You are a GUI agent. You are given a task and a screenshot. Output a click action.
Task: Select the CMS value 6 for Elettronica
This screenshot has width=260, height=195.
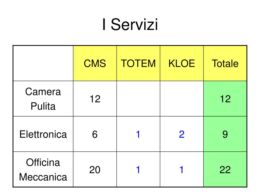95,134
